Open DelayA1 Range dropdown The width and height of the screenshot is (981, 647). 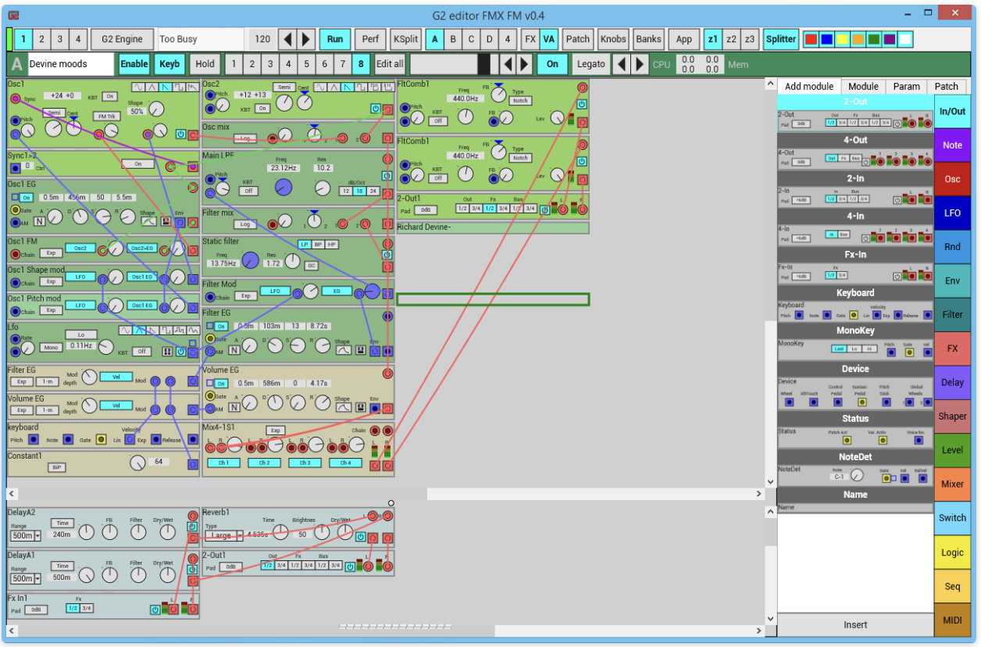pos(37,579)
